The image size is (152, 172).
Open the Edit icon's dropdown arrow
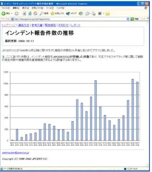tap(104, 14)
